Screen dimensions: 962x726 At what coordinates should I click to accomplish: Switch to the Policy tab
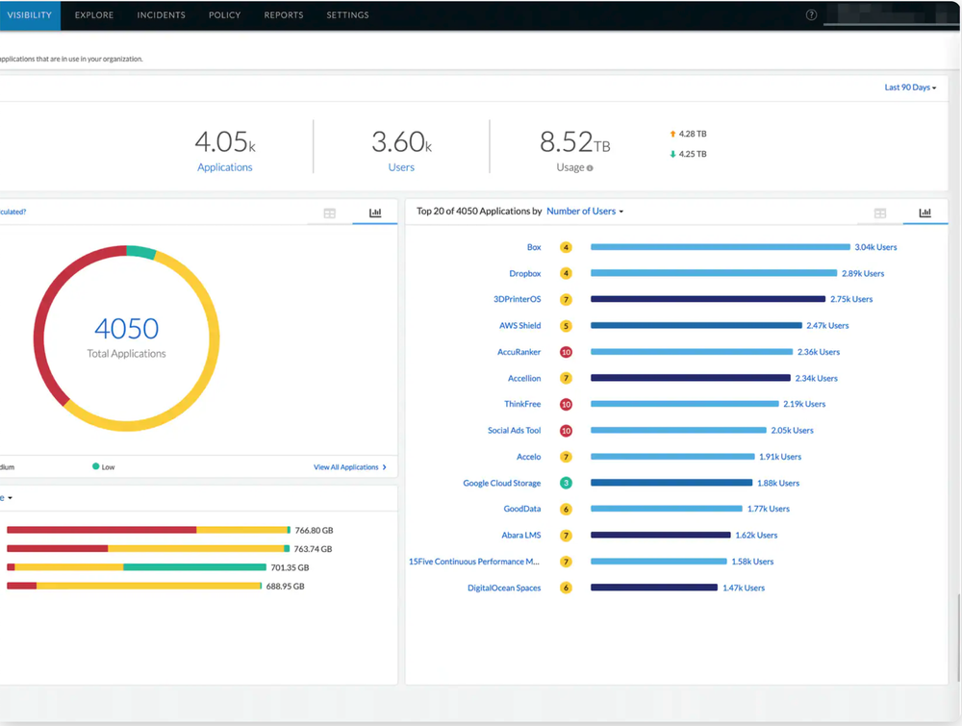[x=224, y=14]
